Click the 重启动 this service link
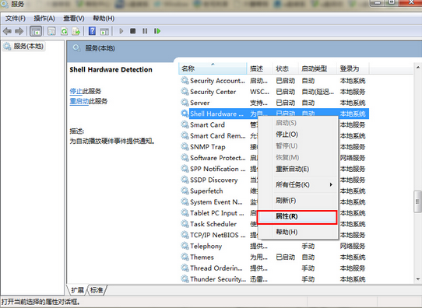 coord(79,101)
